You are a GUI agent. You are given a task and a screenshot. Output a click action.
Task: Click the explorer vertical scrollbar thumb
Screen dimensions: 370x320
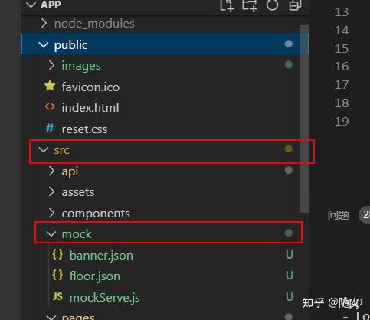(304, 119)
